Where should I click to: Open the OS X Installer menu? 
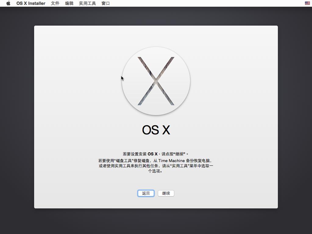click(x=31, y=3)
